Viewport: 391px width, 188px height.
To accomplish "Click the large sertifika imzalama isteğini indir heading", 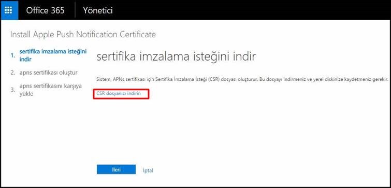I will coord(176,57).
